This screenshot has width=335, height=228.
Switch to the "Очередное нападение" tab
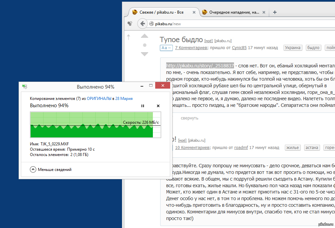pos(233,12)
